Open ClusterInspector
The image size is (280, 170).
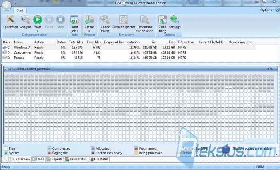[123, 22]
